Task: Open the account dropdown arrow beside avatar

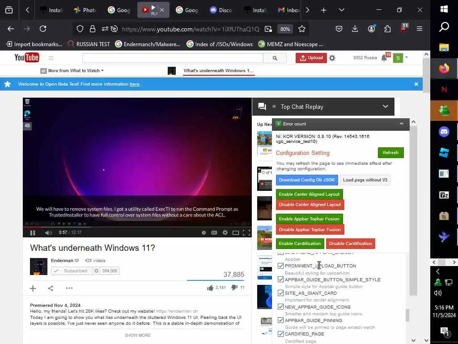Action: [x=406, y=58]
